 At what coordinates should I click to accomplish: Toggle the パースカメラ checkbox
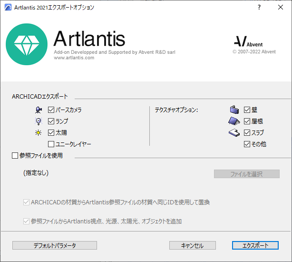(51, 110)
